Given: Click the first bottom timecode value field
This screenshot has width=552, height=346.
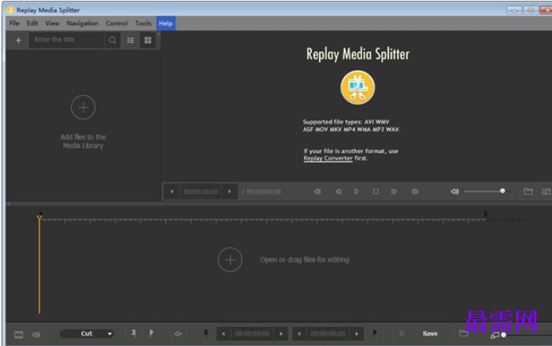Looking at the screenshot, I should [252, 334].
